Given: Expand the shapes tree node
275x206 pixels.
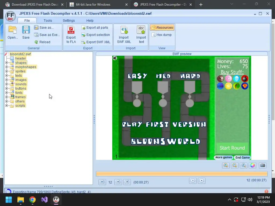Looking at the screenshot, I should [7, 63].
